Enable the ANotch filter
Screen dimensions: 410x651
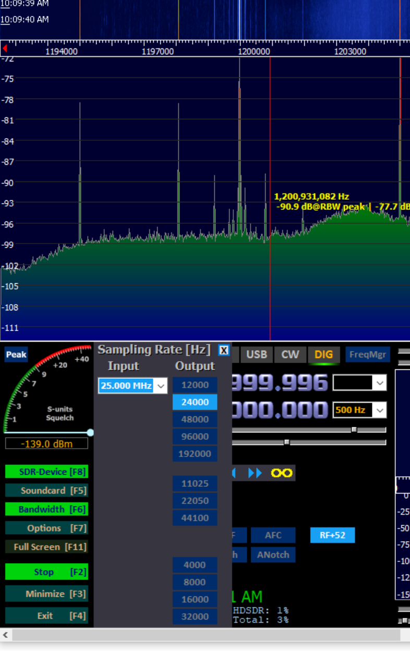coord(273,554)
